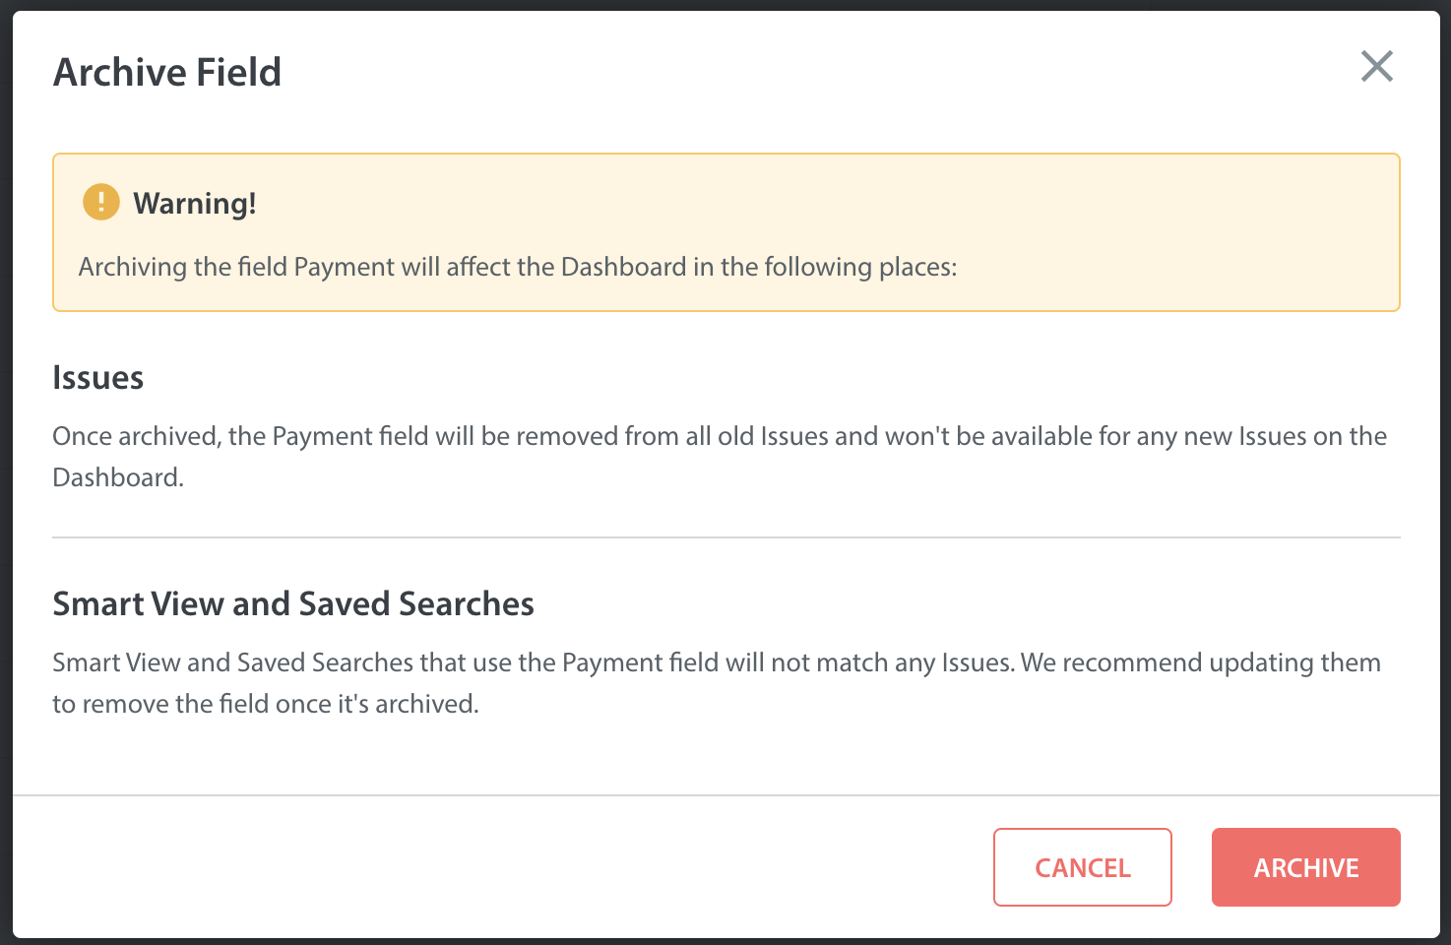Click the Archive Field dialog title
The width and height of the screenshot is (1451, 945).
click(x=167, y=72)
